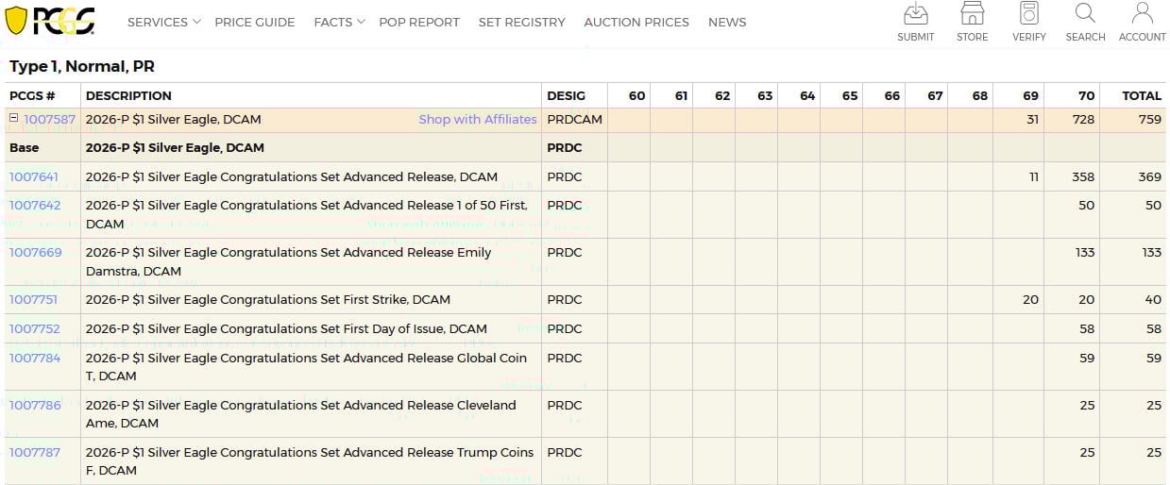The height and width of the screenshot is (485, 1170).
Task: Open the 1007751 First Strike link
Action: [x=34, y=299]
